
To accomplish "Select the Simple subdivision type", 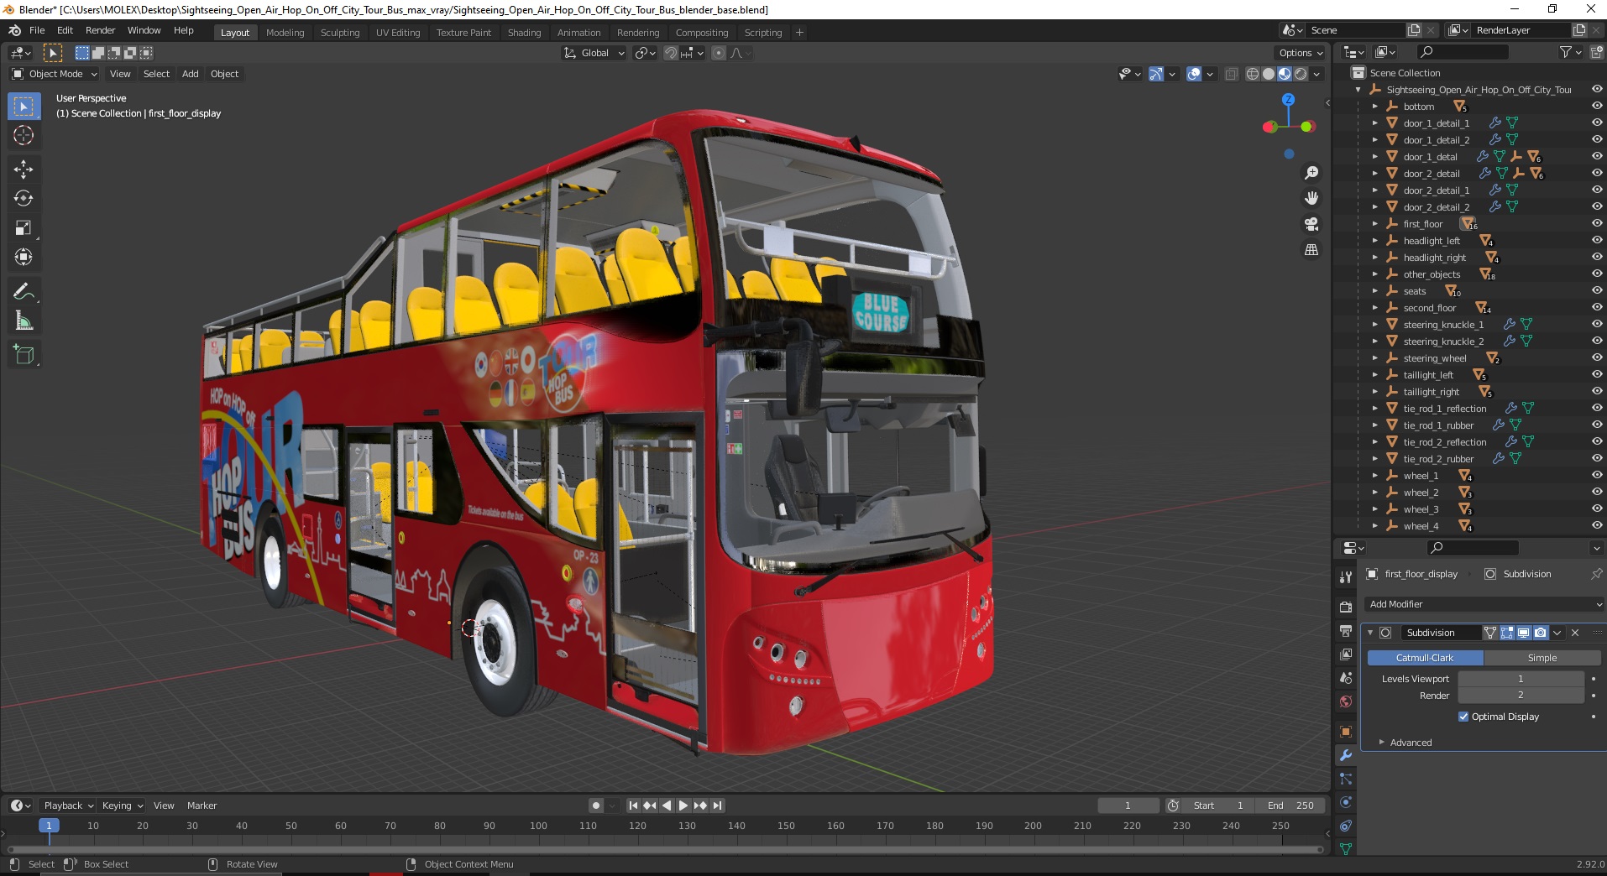I will click(x=1542, y=658).
